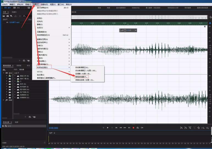Choose 自动音调更正(A) effect

82,67
